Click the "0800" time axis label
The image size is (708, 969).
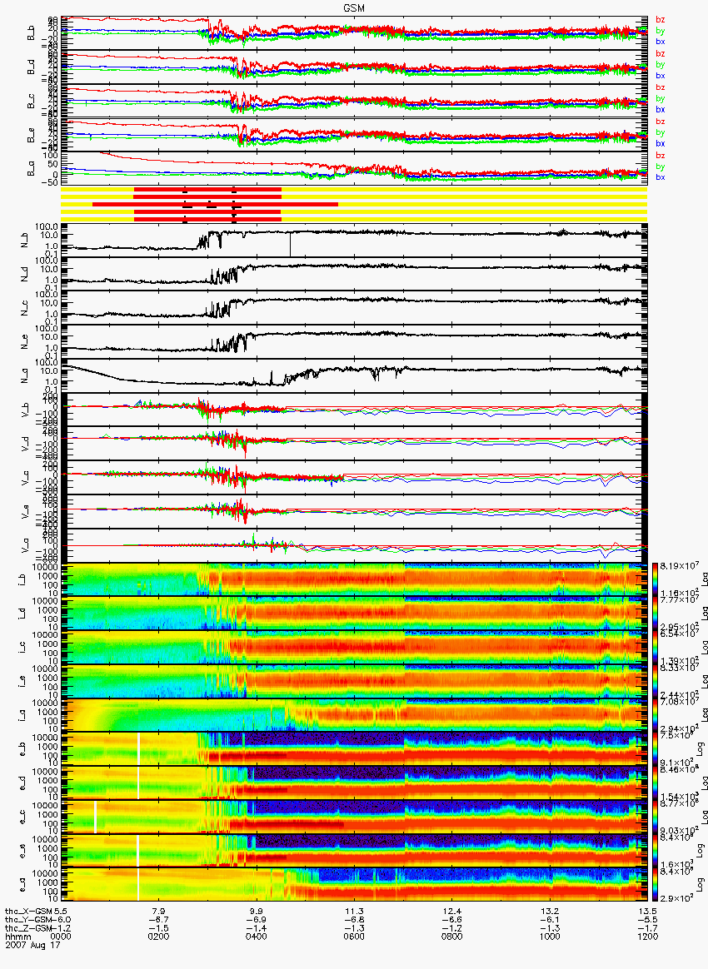tap(452, 937)
